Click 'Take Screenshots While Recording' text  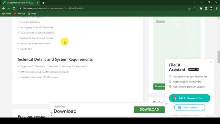pyautogui.click(x=37, y=33)
